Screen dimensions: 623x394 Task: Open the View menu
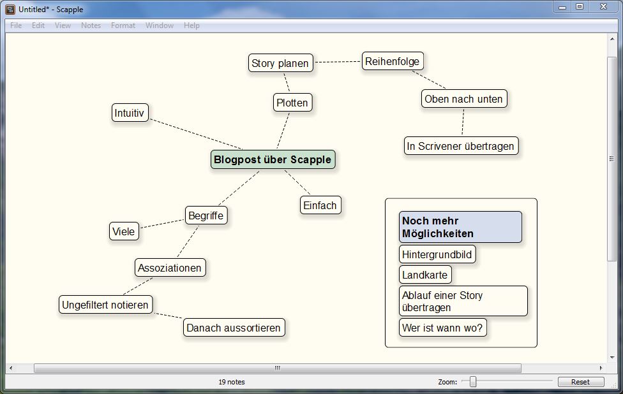63,26
